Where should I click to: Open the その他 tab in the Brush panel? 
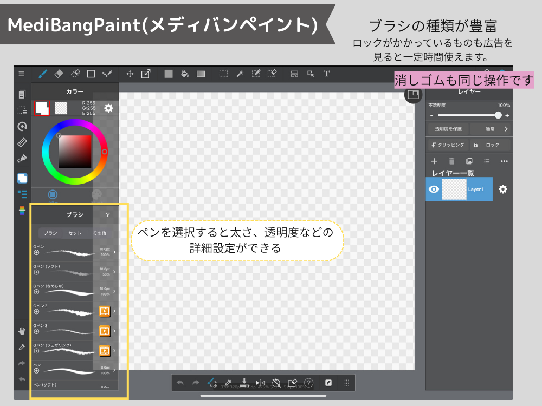pyautogui.click(x=99, y=233)
